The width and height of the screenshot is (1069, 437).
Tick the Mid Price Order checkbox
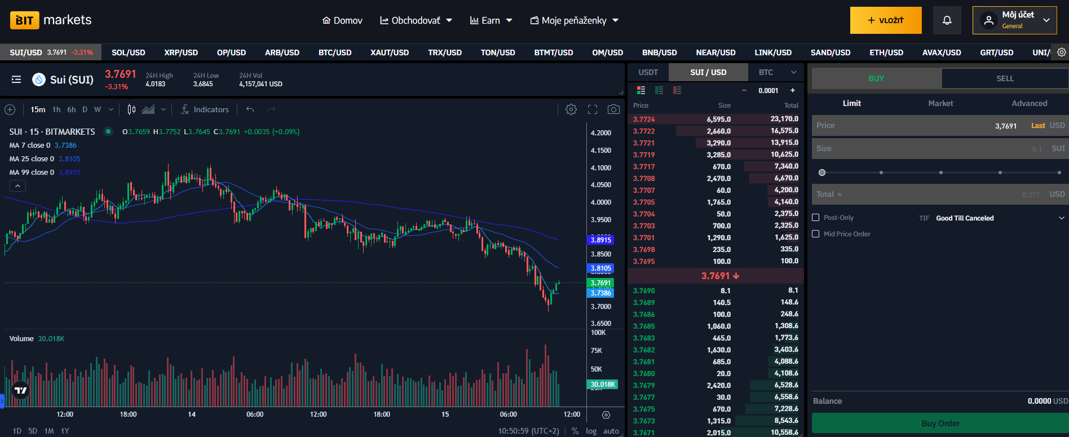[815, 234]
